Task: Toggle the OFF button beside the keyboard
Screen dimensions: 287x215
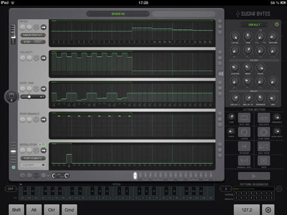Action: 11,189
